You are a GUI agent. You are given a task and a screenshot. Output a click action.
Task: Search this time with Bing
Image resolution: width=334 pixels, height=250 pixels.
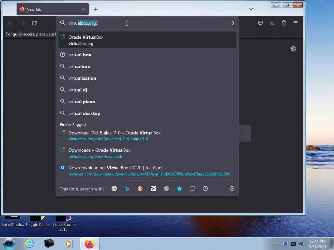(127, 188)
